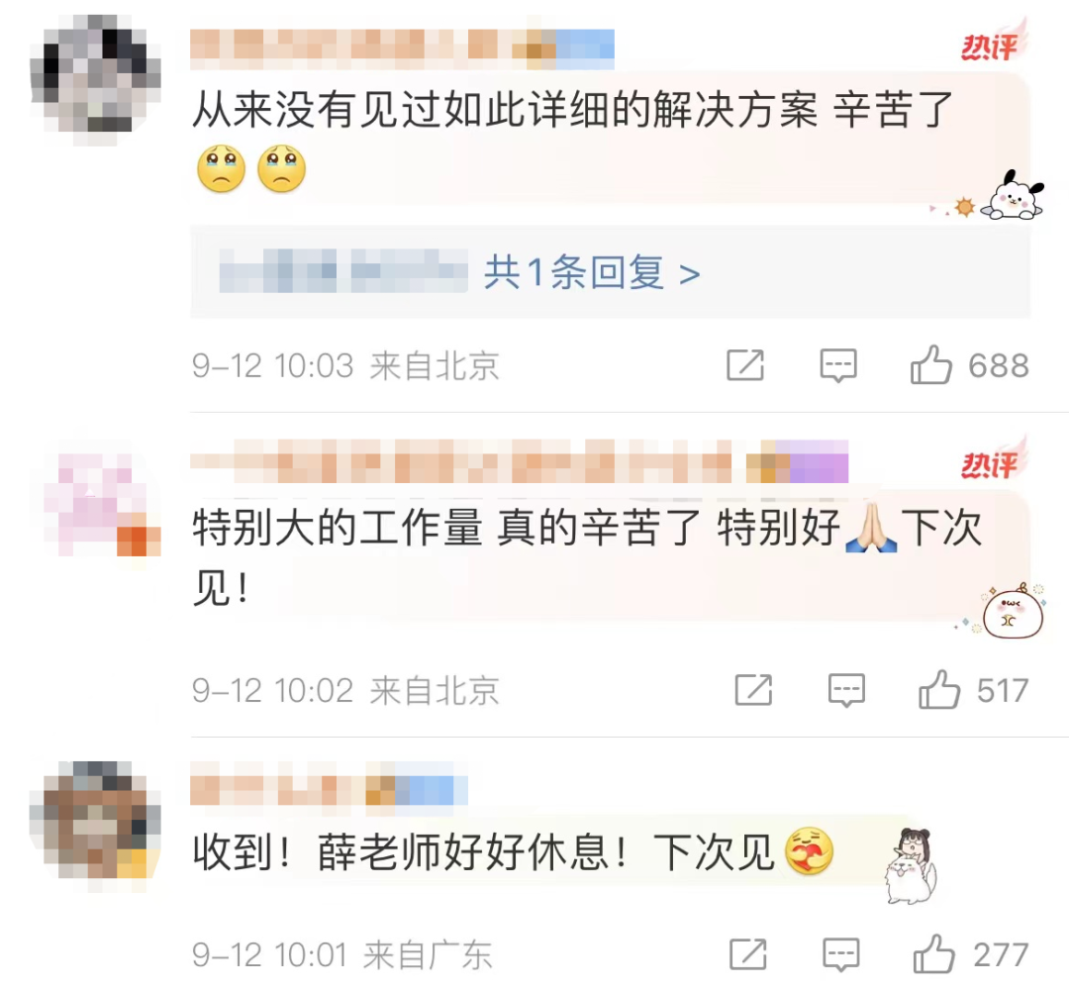The height and width of the screenshot is (990, 1069).
Task: Expand 共1条回复 replies
Action: (x=592, y=272)
